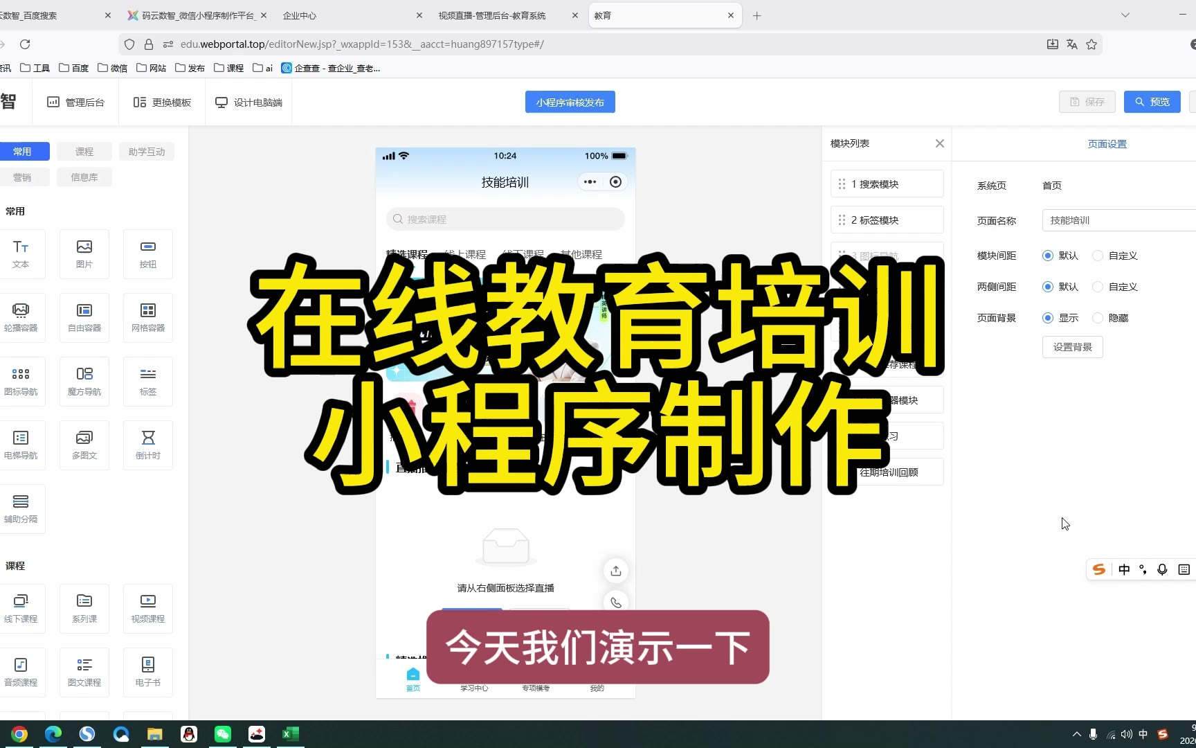Pick the 网格容器 grid container icon
The height and width of the screenshot is (748, 1196).
click(x=148, y=317)
